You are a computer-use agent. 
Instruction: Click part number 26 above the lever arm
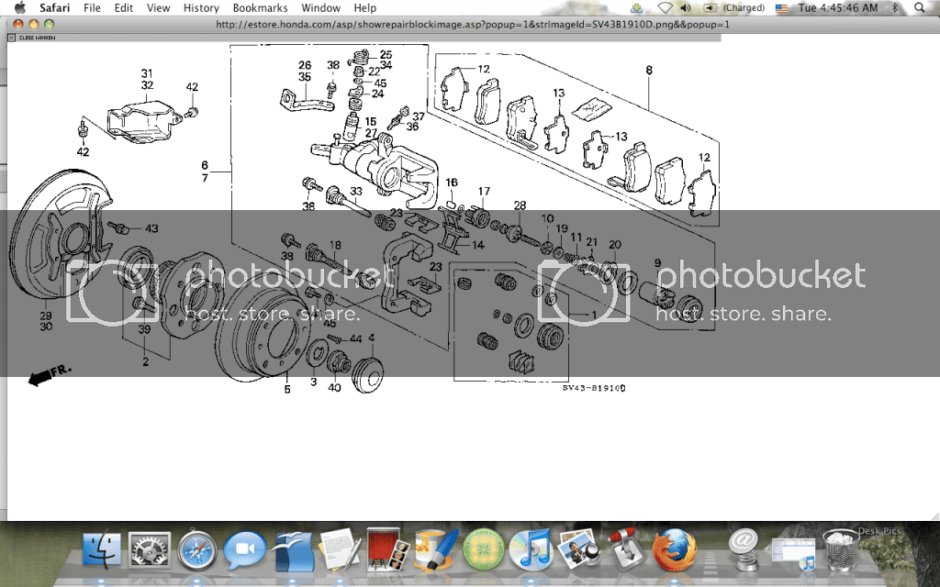coord(305,65)
